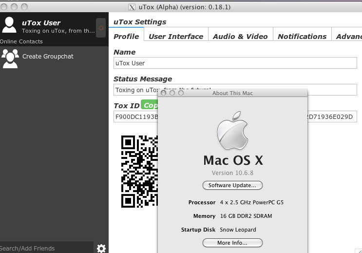This screenshot has width=362, height=253.
Task: Click the Tox ID QR code
Action: pos(139,172)
